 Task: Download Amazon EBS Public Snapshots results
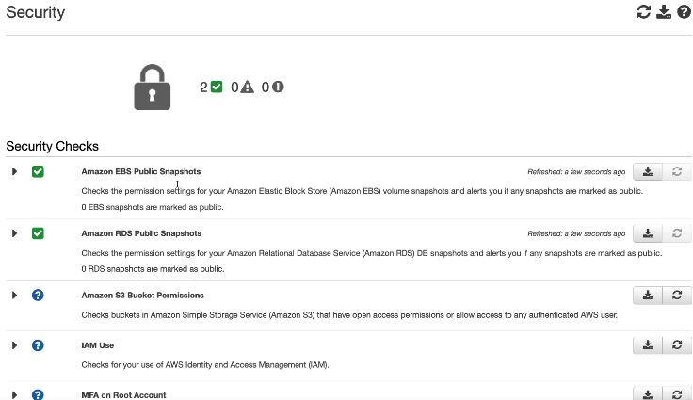coord(648,171)
